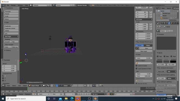This screenshot has height=101, width=180.
Task: Toggle the eye icon on the Camera row
Action: [x=171, y=18]
